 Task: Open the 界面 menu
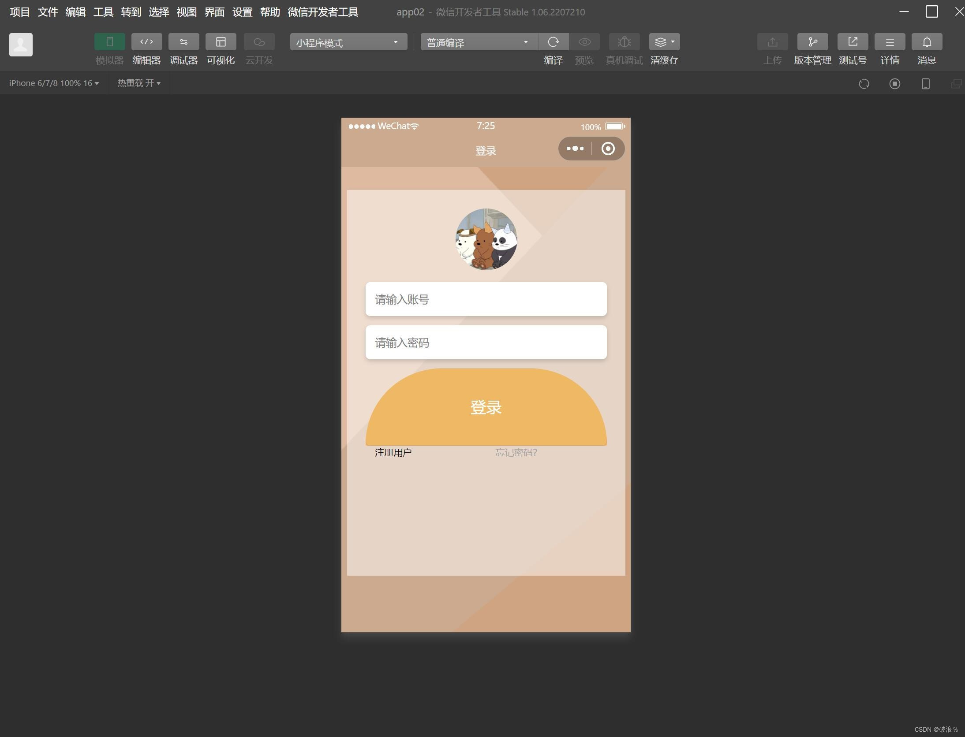tap(214, 12)
